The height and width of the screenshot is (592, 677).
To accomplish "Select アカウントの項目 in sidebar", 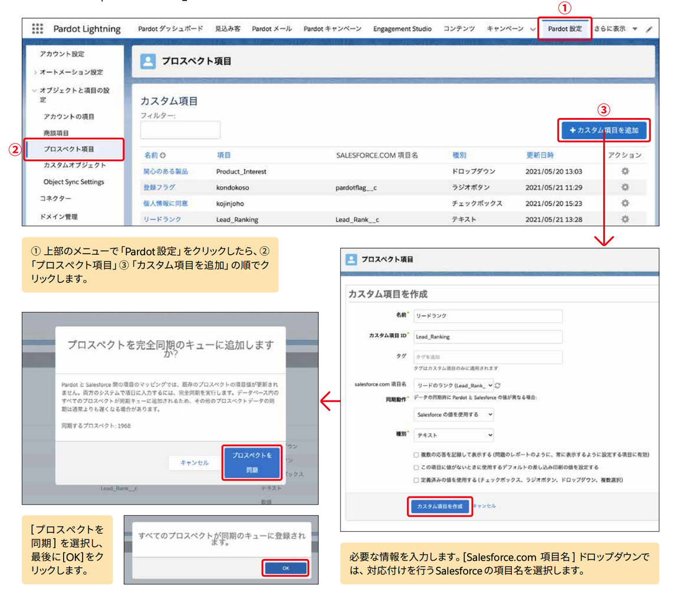I will (x=68, y=117).
